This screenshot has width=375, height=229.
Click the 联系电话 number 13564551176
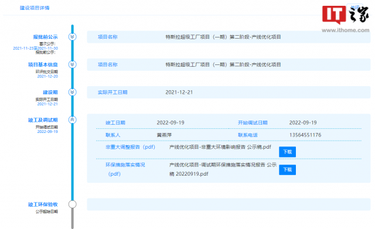pyautogui.click(x=305, y=135)
